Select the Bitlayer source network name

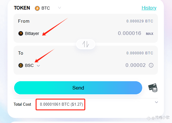[x=32, y=33]
